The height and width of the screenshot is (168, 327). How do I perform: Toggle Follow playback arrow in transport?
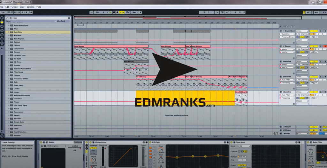pos(92,12)
